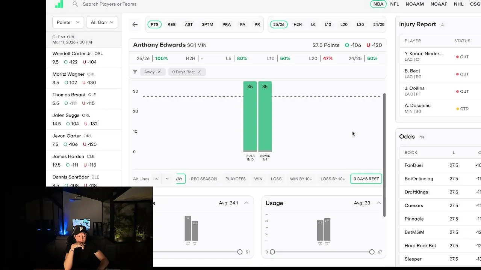
Task: Click the Usage slider left handle
Action: [272, 252]
